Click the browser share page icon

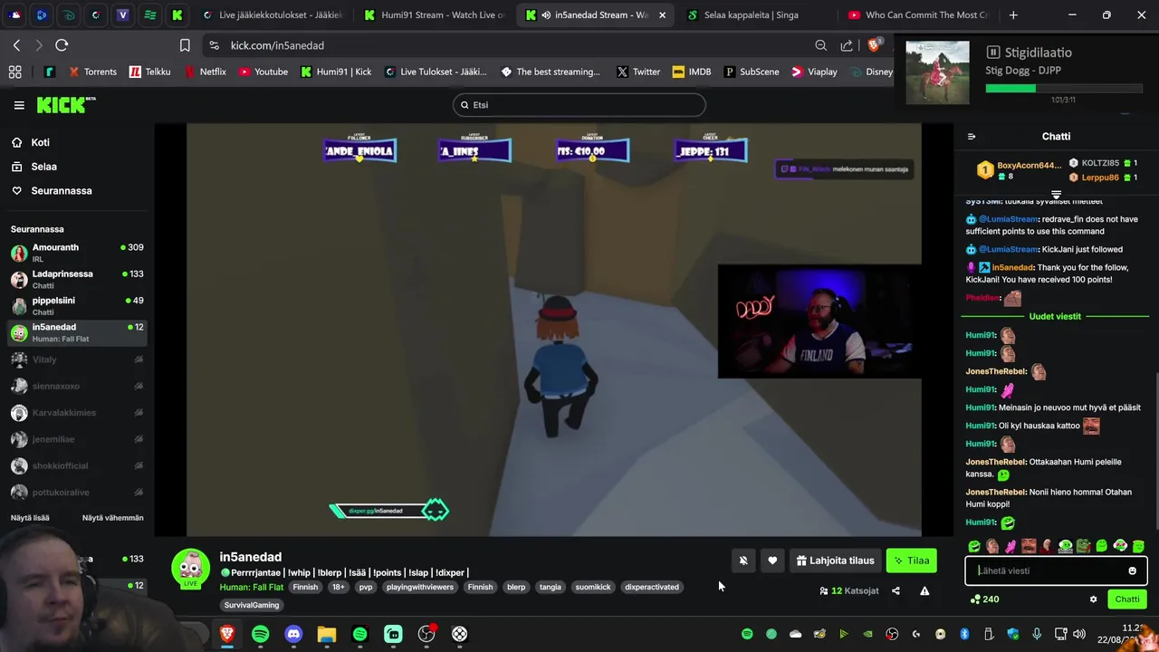pyautogui.click(x=847, y=45)
